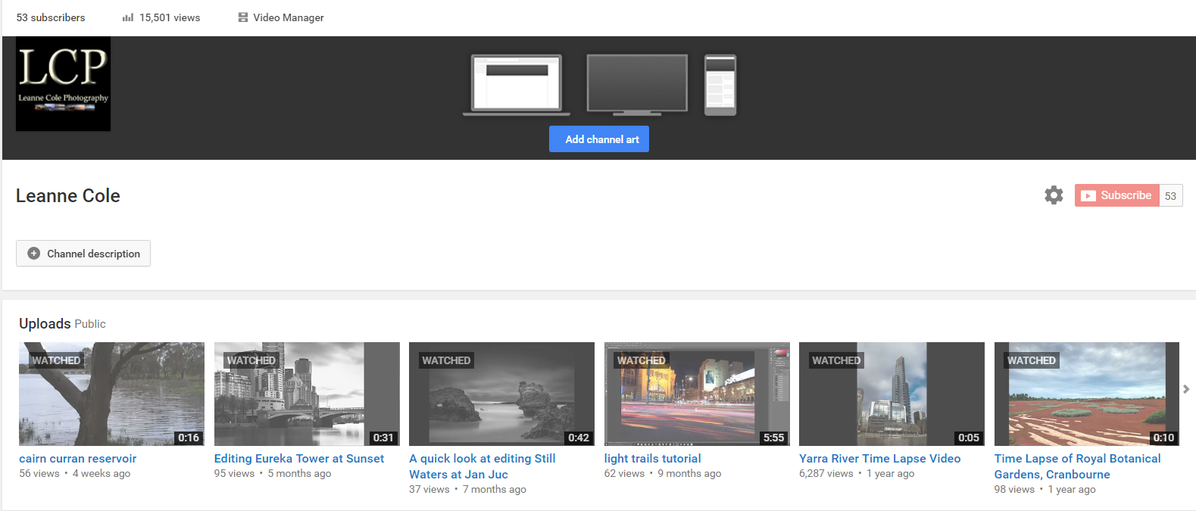Play the light trails tutorial thumbnail
The height and width of the screenshot is (511, 1196).
point(696,394)
